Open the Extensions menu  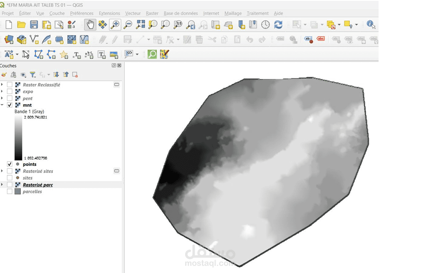pyautogui.click(x=109, y=13)
